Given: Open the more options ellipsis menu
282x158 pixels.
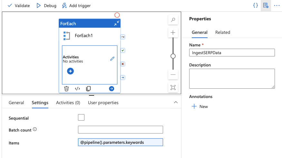Looking at the screenshot, I should click(x=277, y=5).
